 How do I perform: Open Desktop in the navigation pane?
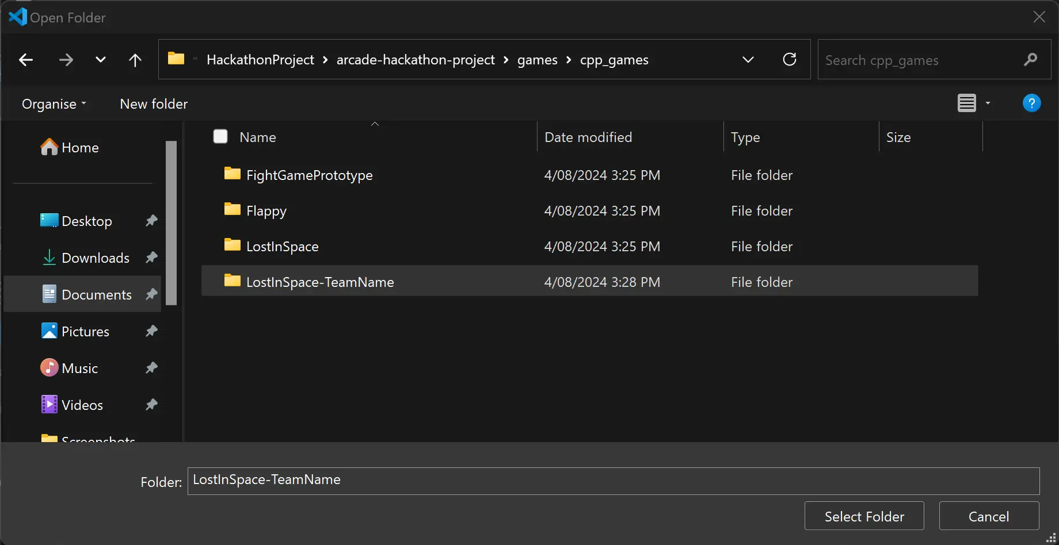pos(76,221)
